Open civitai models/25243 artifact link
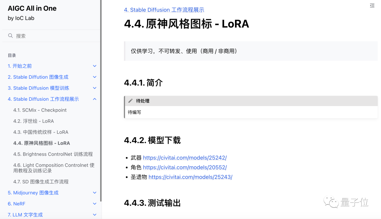The width and height of the screenshot is (381, 219). coord(190,177)
